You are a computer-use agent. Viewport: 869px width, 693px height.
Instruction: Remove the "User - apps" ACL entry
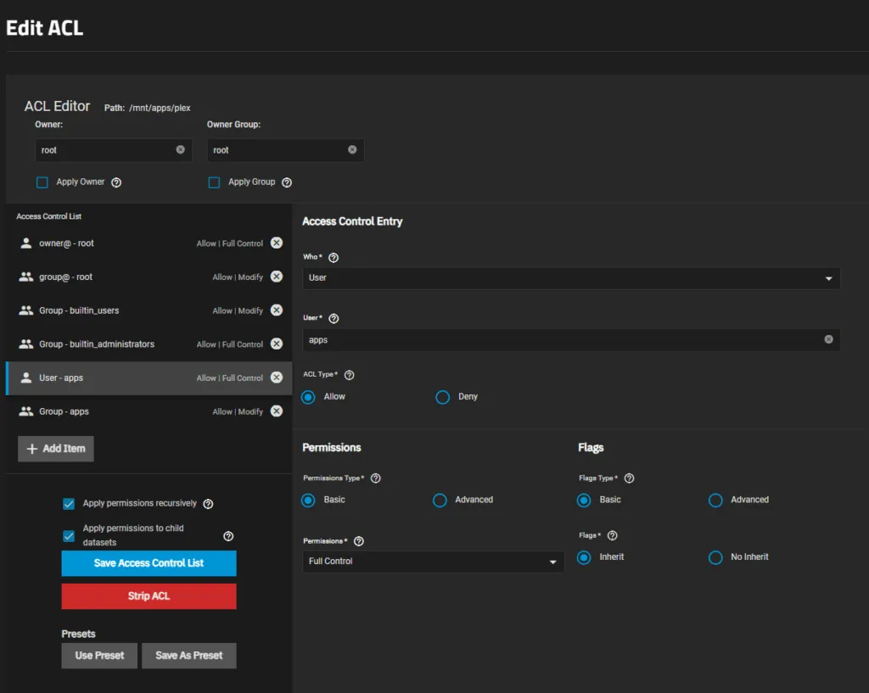point(277,377)
